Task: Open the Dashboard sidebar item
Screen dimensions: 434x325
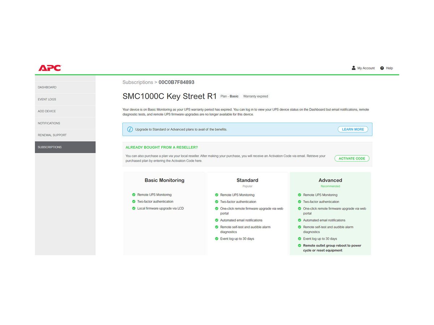Action: pyautogui.click(x=47, y=87)
